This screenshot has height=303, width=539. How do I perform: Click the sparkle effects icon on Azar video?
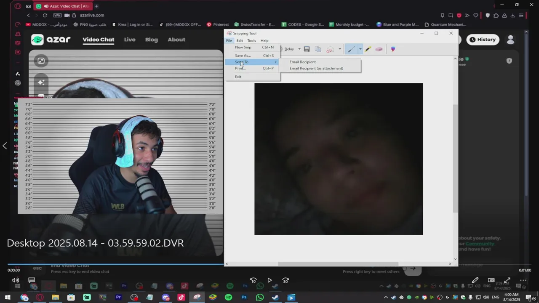(x=41, y=82)
